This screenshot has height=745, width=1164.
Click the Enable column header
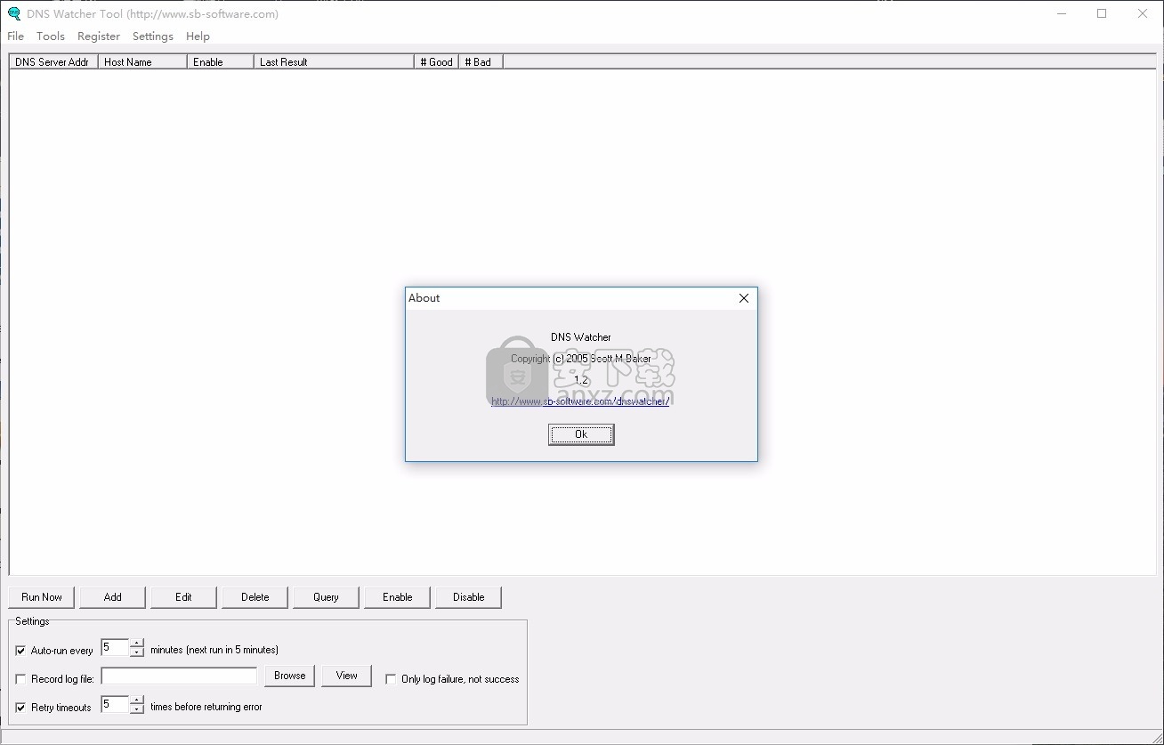(x=220, y=62)
